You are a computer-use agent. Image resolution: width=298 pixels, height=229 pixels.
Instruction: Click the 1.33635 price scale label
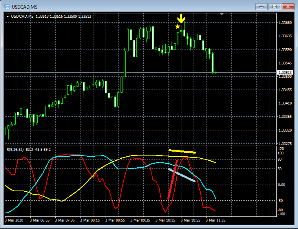285,36
